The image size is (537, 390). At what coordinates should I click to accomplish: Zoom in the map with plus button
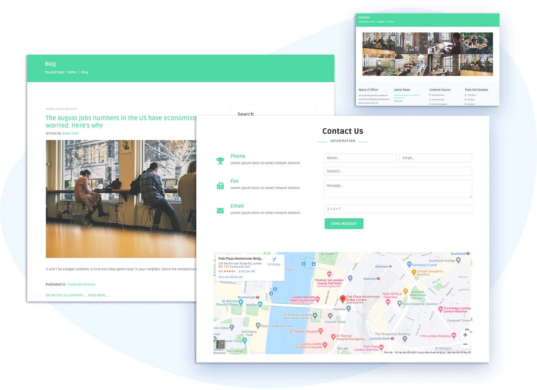click(465, 335)
